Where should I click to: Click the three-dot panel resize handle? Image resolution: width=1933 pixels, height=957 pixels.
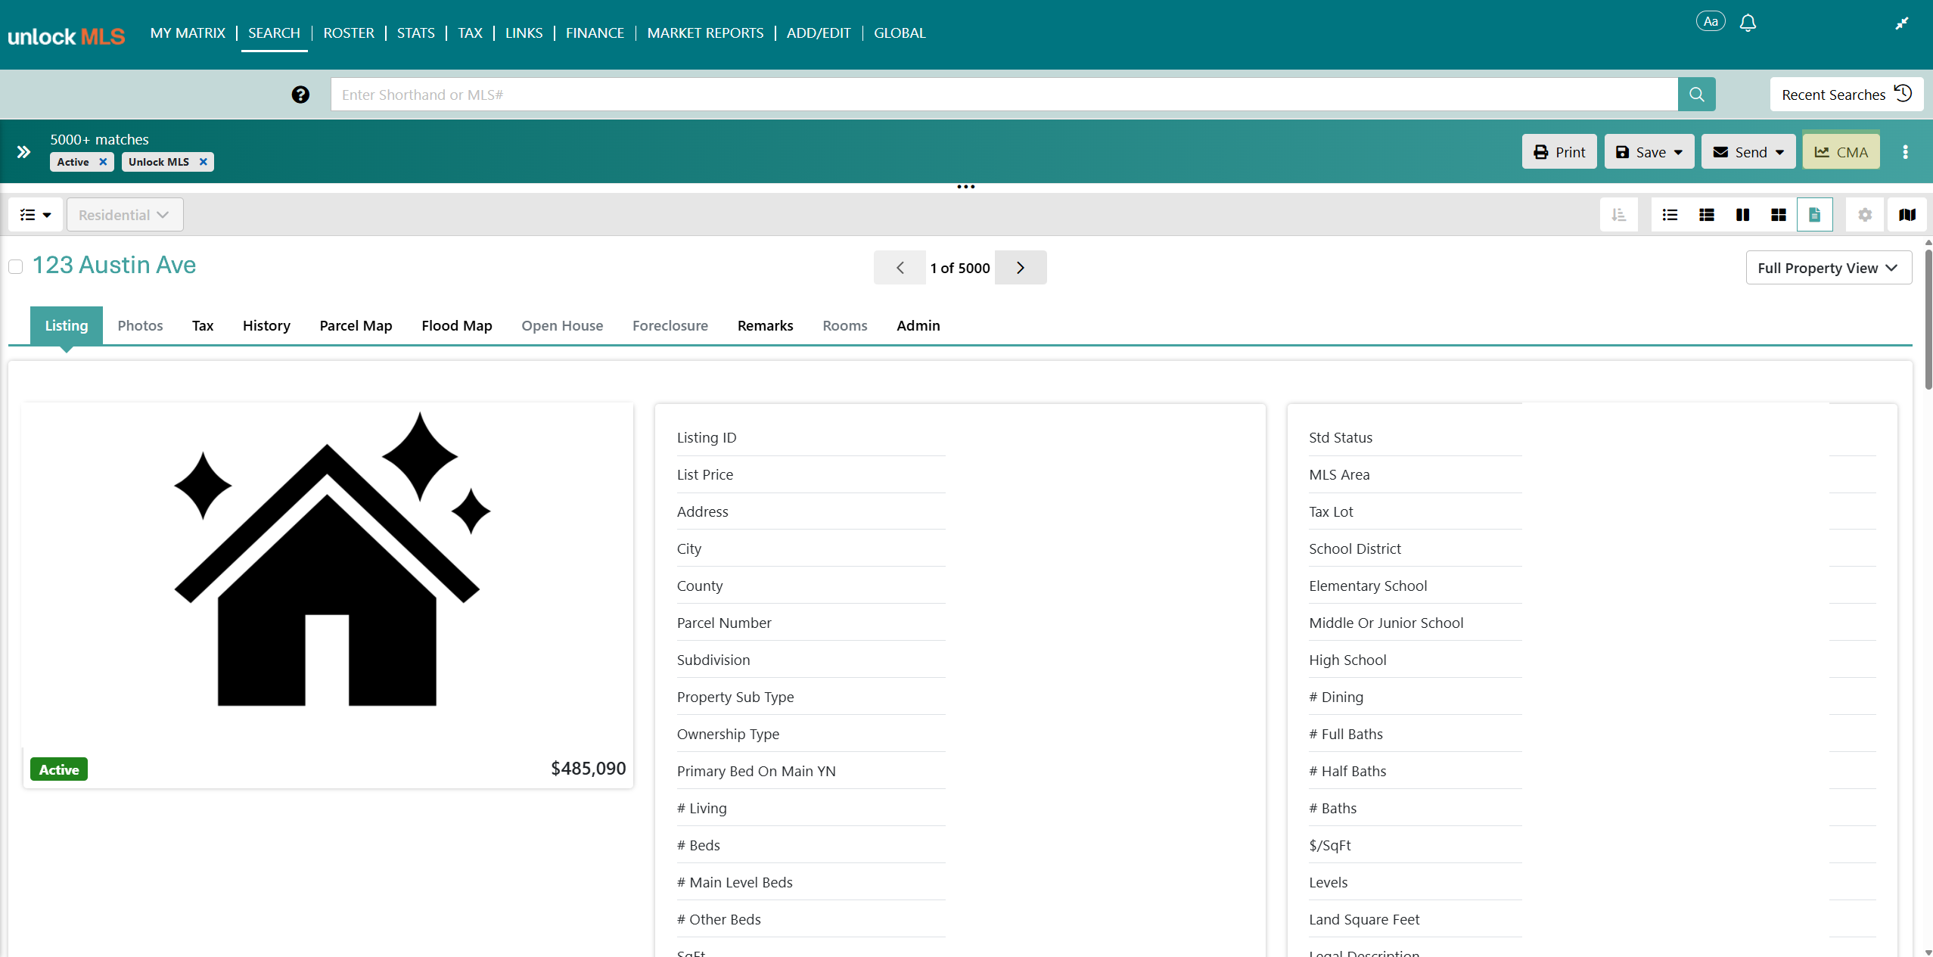[966, 187]
